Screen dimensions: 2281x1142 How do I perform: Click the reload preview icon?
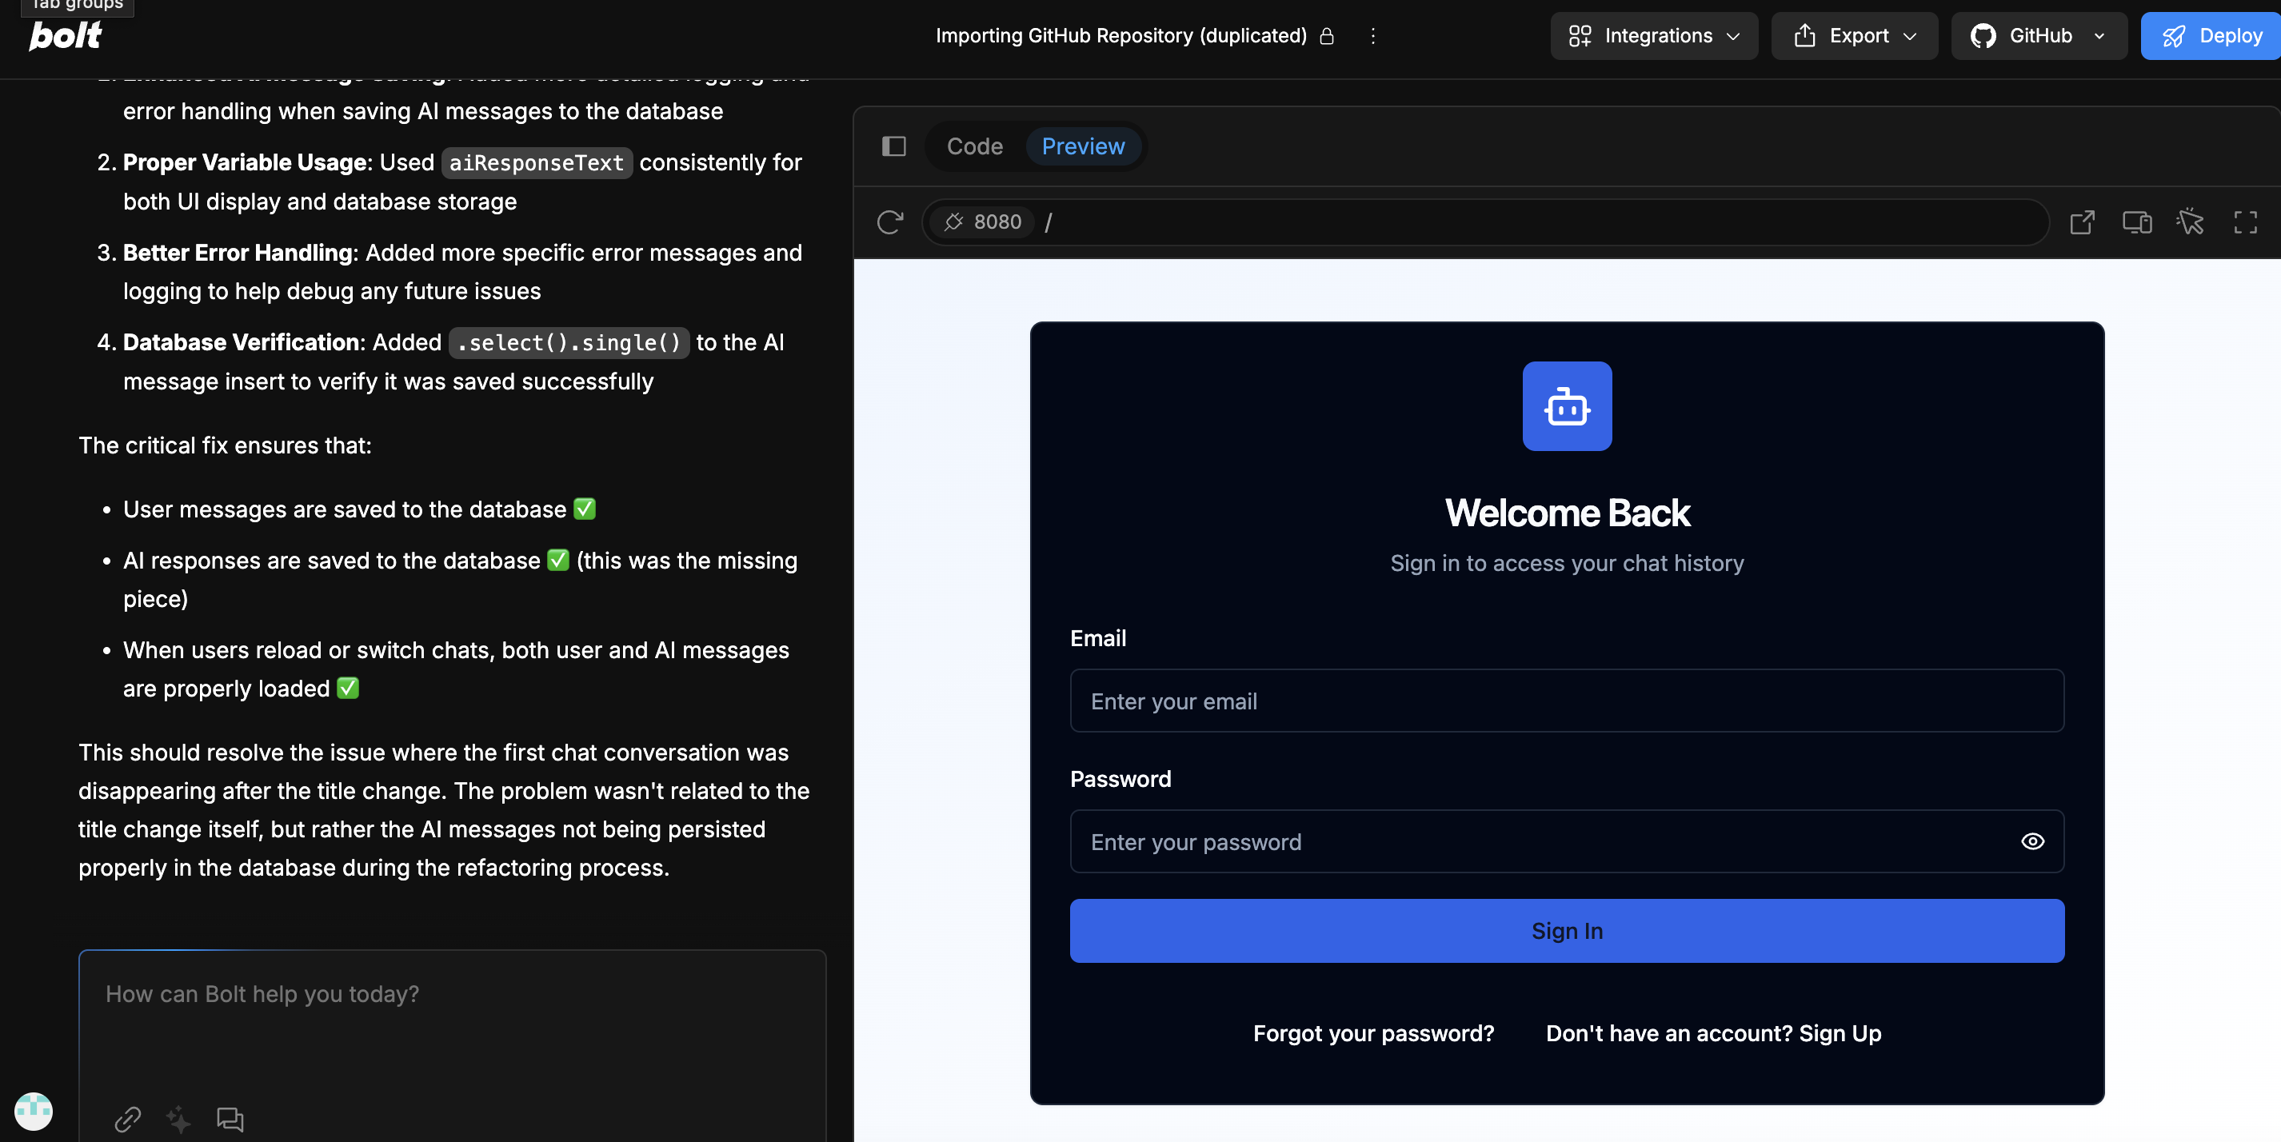pos(890,222)
